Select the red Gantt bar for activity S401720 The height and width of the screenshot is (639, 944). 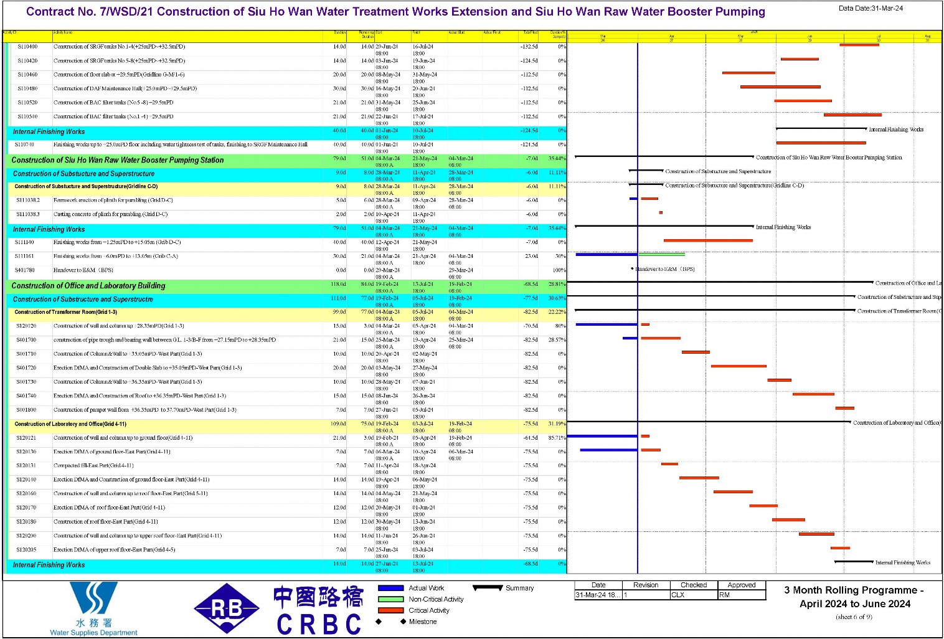tap(739, 366)
